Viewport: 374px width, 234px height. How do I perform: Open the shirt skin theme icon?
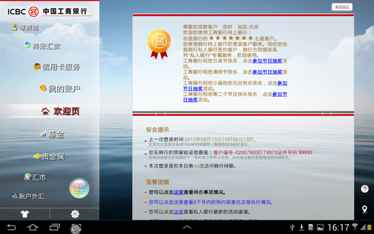pyautogui.click(x=25, y=214)
